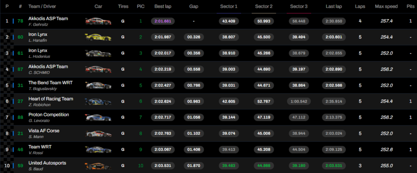Click the Vista AF Corse team name

coord(44,131)
